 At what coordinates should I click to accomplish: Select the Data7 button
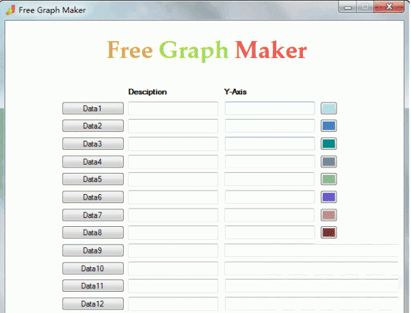(93, 215)
